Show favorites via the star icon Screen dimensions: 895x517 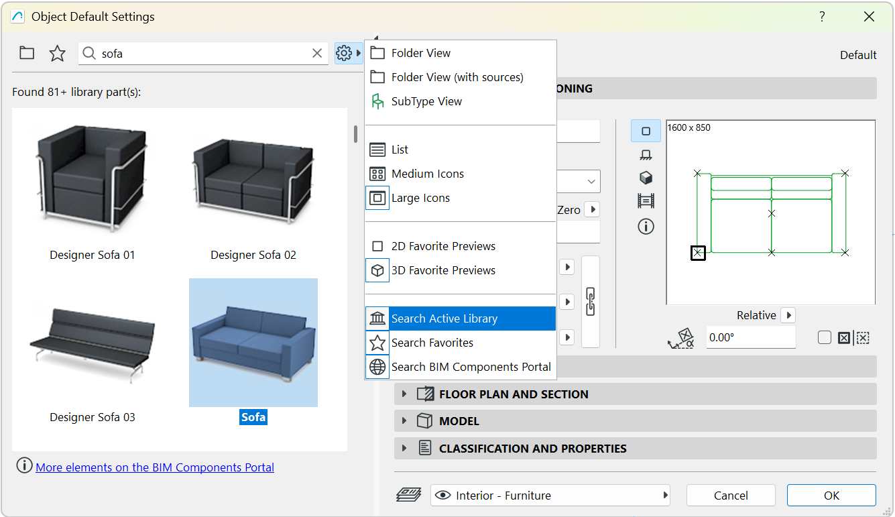point(58,53)
